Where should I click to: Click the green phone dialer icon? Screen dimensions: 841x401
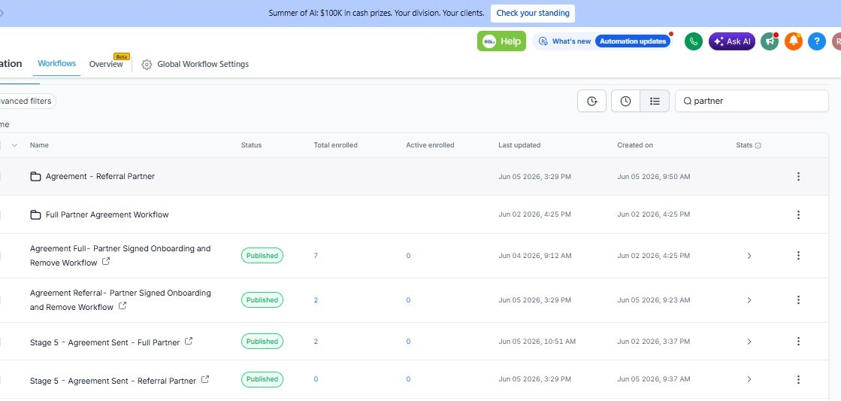[694, 41]
